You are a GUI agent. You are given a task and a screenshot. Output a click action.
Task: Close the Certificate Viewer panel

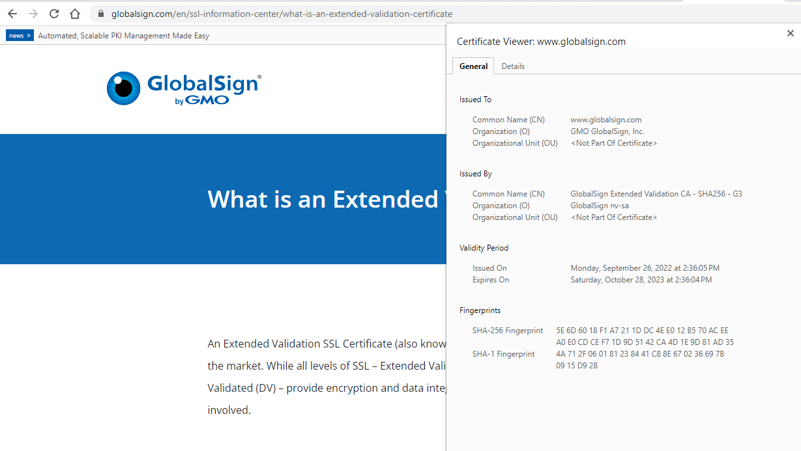(791, 34)
